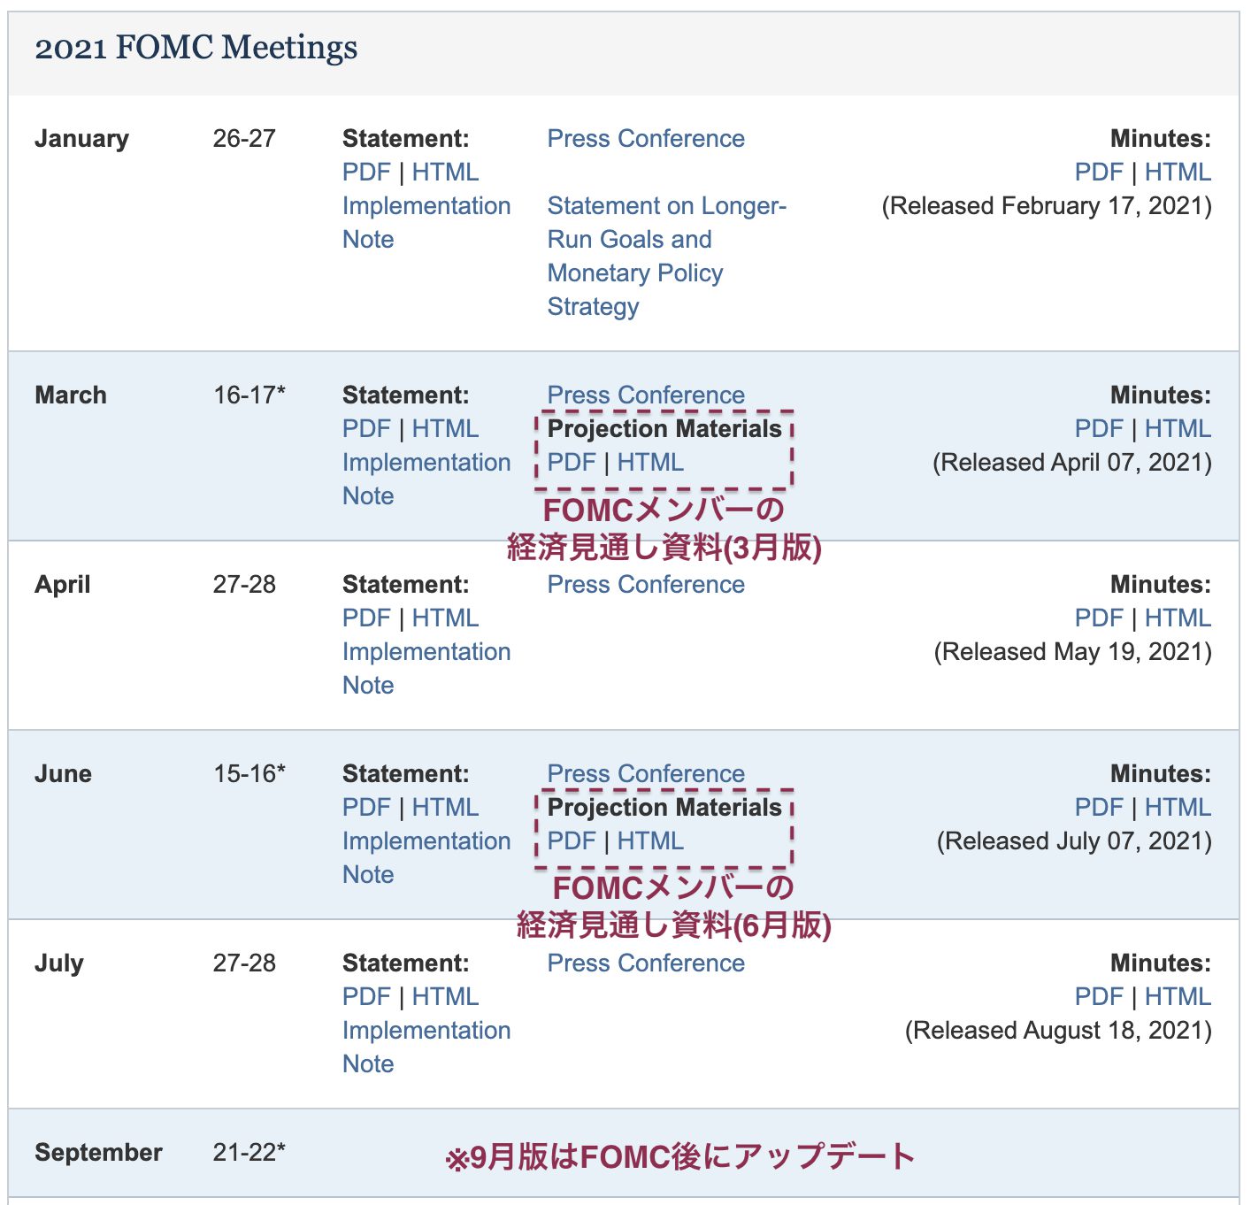Image resolution: width=1251 pixels, height=1205 pixels.
Task: Open April Minutes HTML link
Action: [x=1178, y=618]
